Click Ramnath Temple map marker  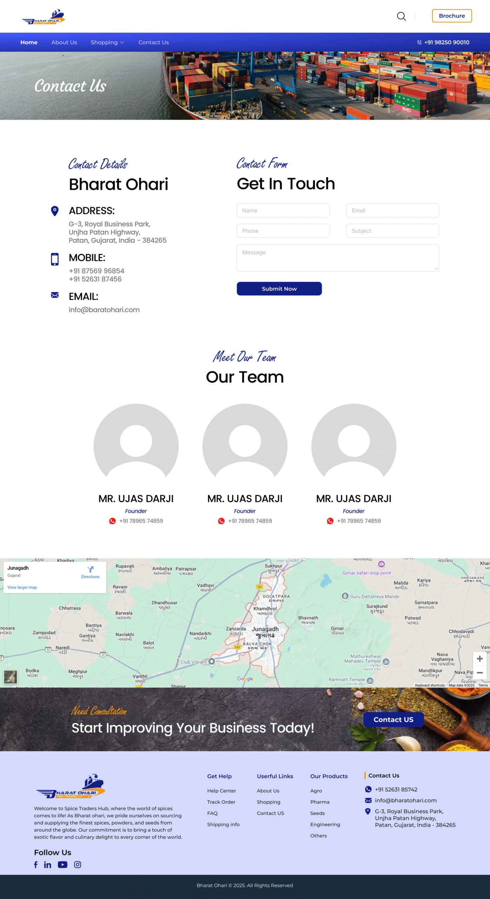click(370, 681)
